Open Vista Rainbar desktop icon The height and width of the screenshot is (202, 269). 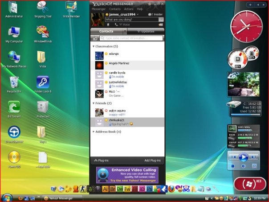(71, 10)
